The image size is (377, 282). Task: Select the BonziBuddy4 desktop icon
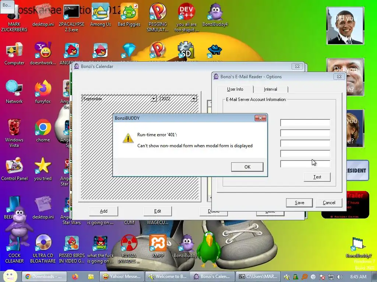(215, 15)
